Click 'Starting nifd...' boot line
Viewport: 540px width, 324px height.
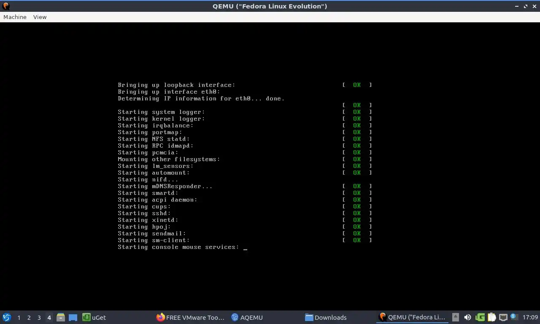[x=148, y=179]
